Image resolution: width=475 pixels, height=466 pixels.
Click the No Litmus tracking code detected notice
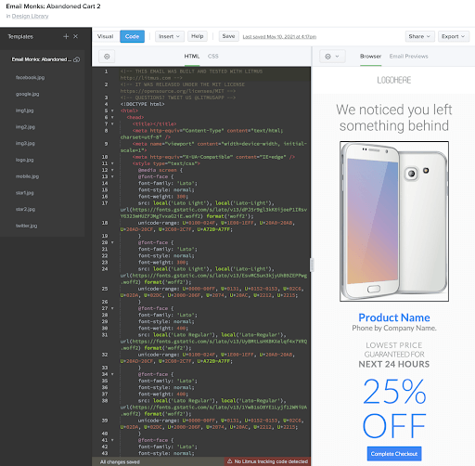tap(268, 461)
